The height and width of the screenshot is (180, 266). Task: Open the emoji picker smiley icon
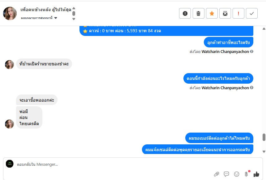(x=237, y=174)
